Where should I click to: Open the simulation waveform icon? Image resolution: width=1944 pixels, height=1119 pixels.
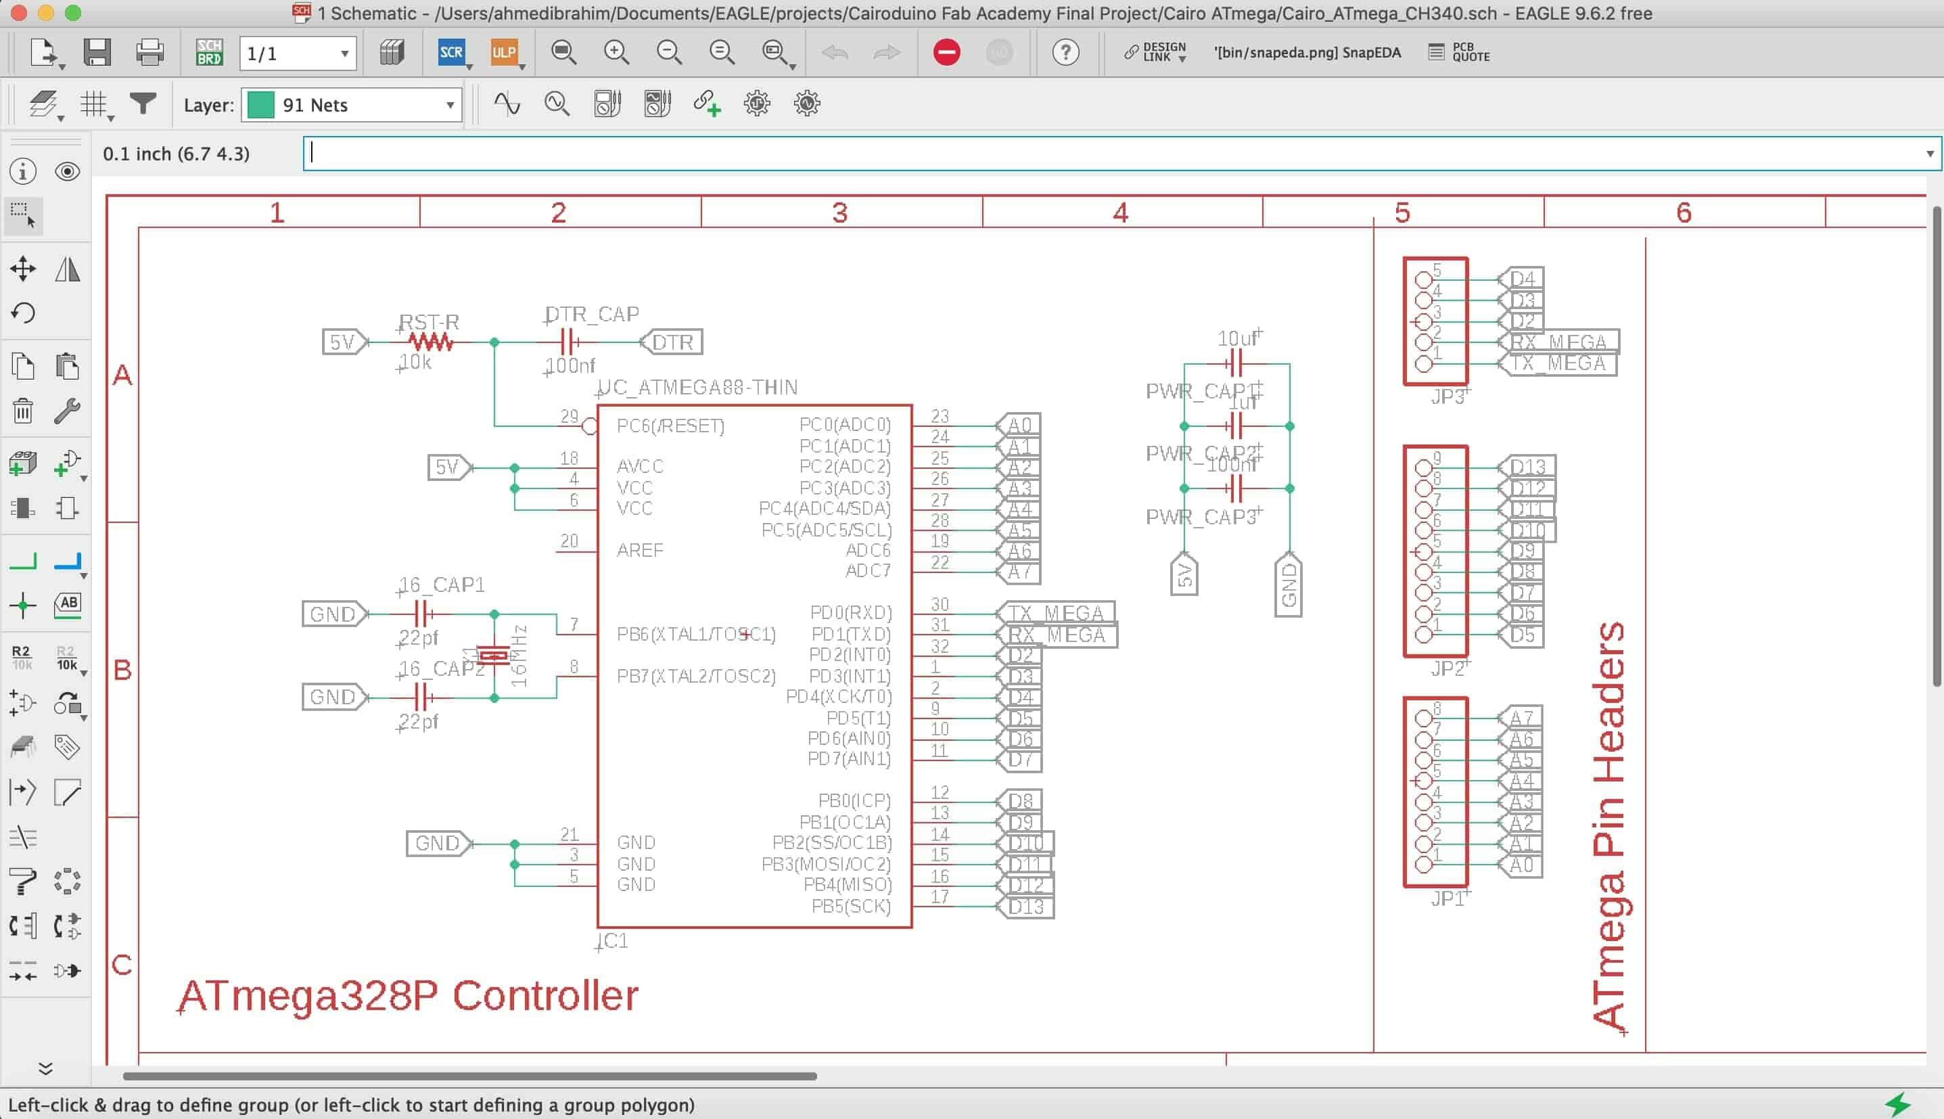[507, 104]
